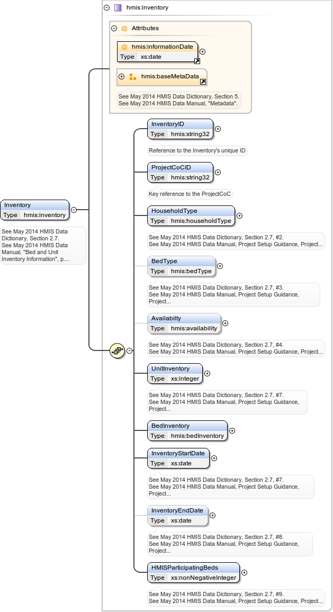Image resolution: width=333 pixels, height=612 pixels.
Task: Expand the hmis:baseMetaData group
Action: coord(122,77)
